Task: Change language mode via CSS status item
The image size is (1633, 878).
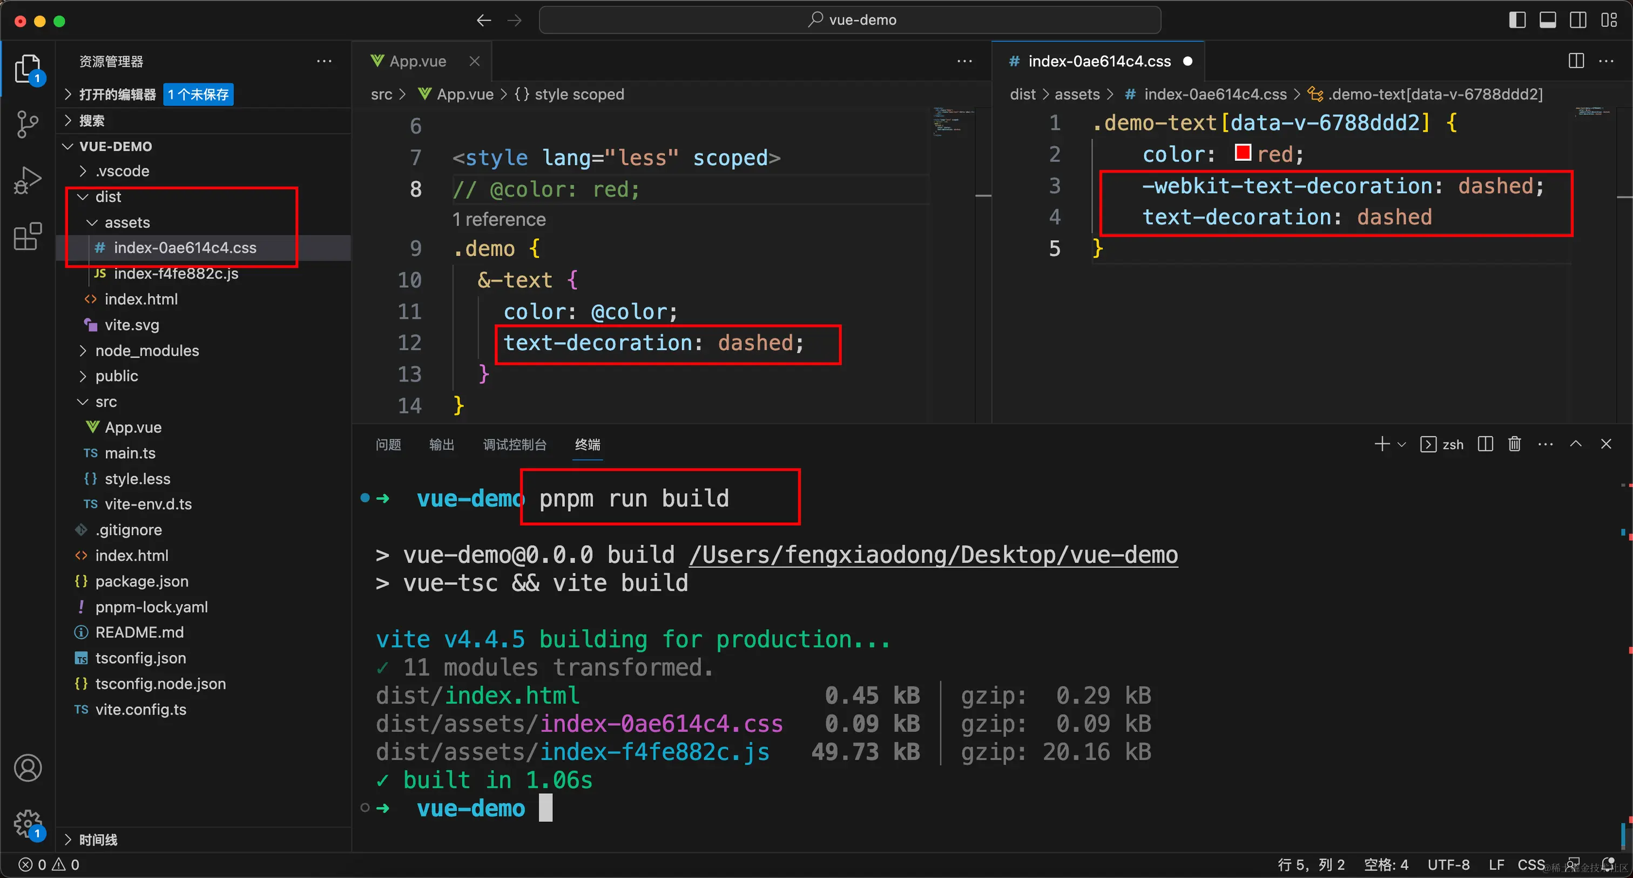Action: [x=1531, y=865]
